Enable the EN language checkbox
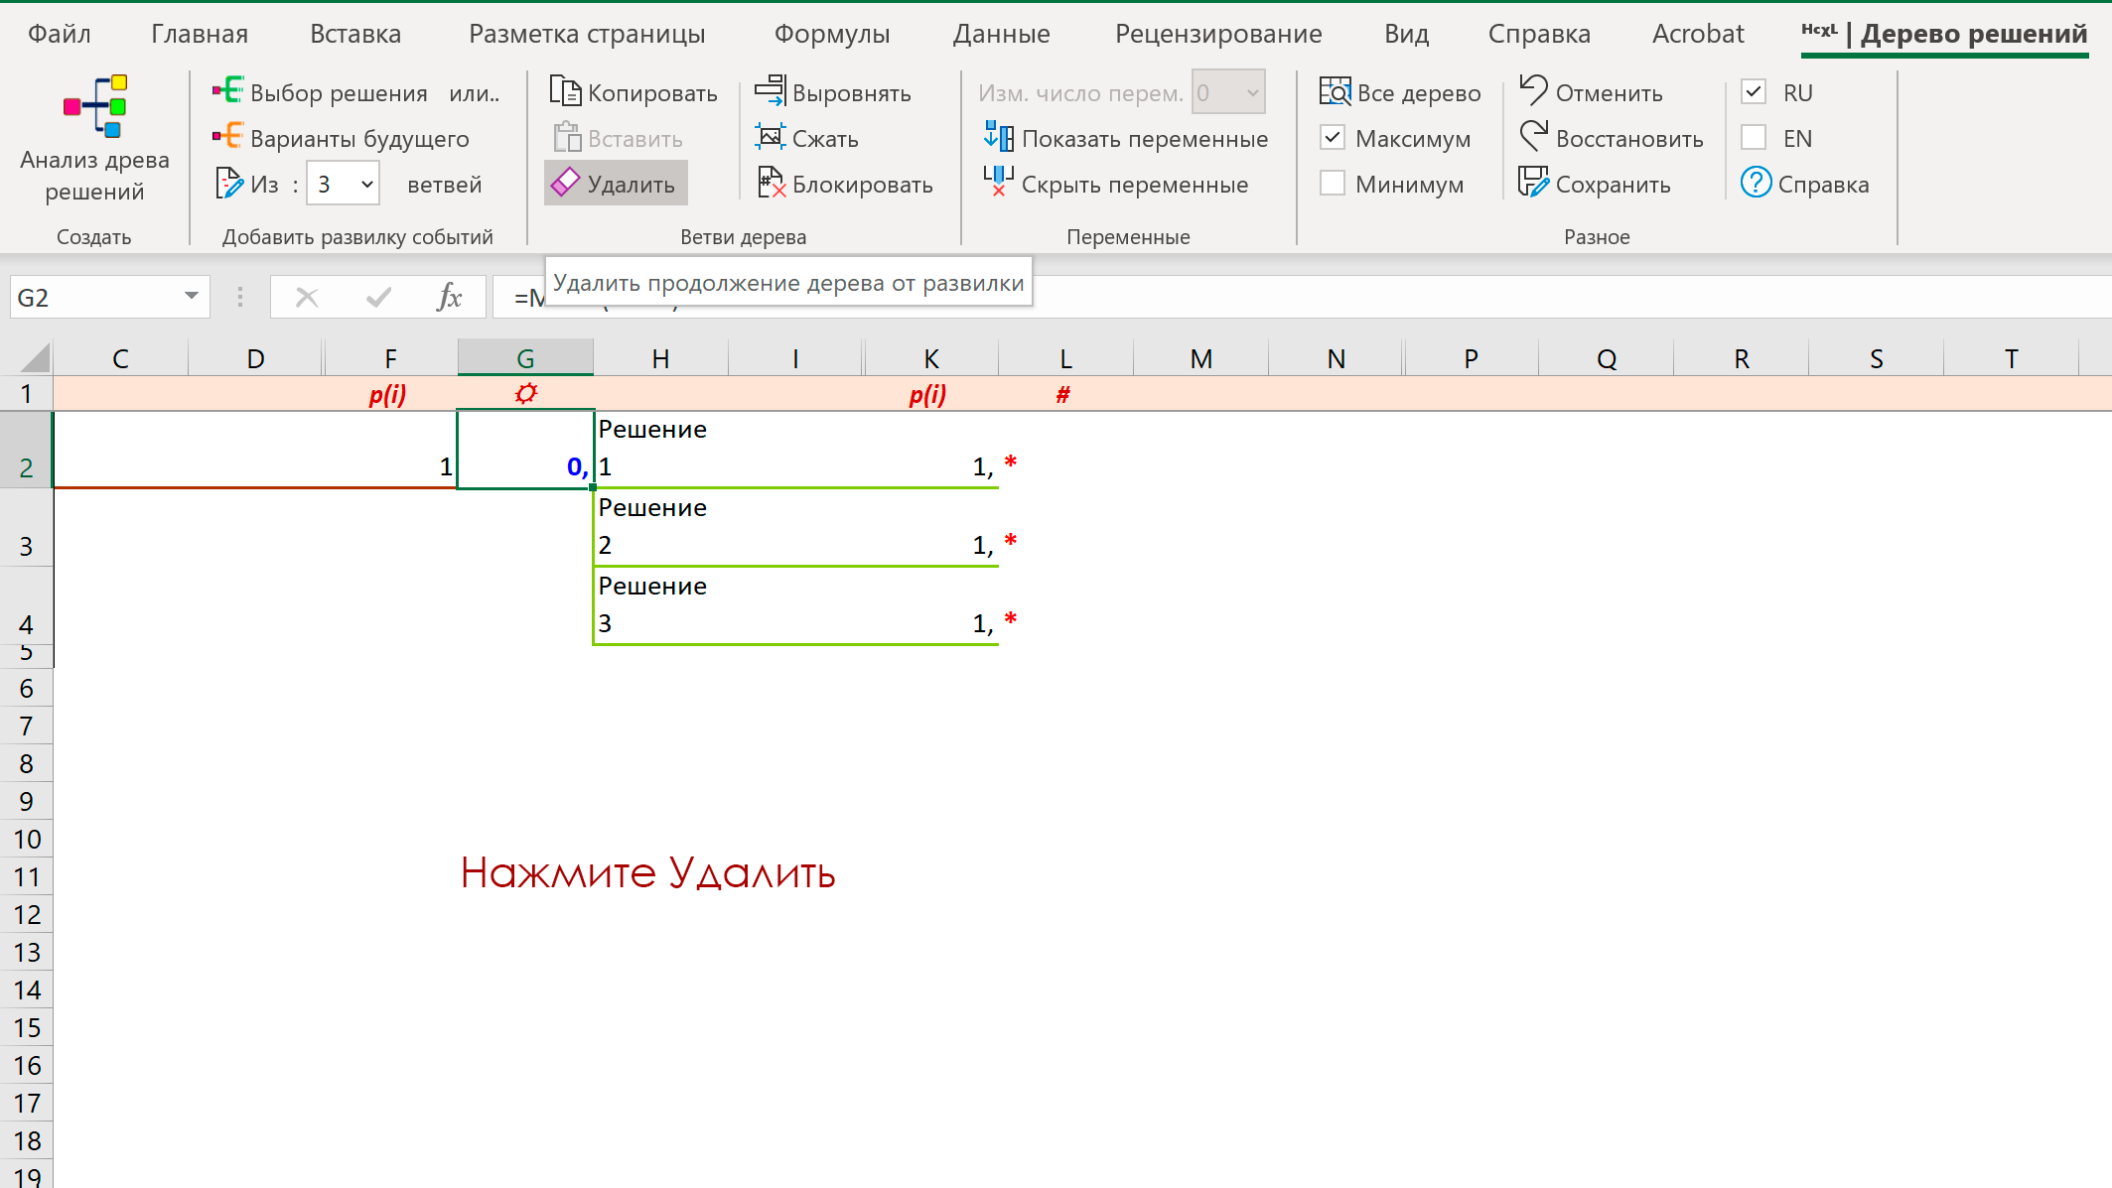2112x1188 pixels. tap(1754, 137)
